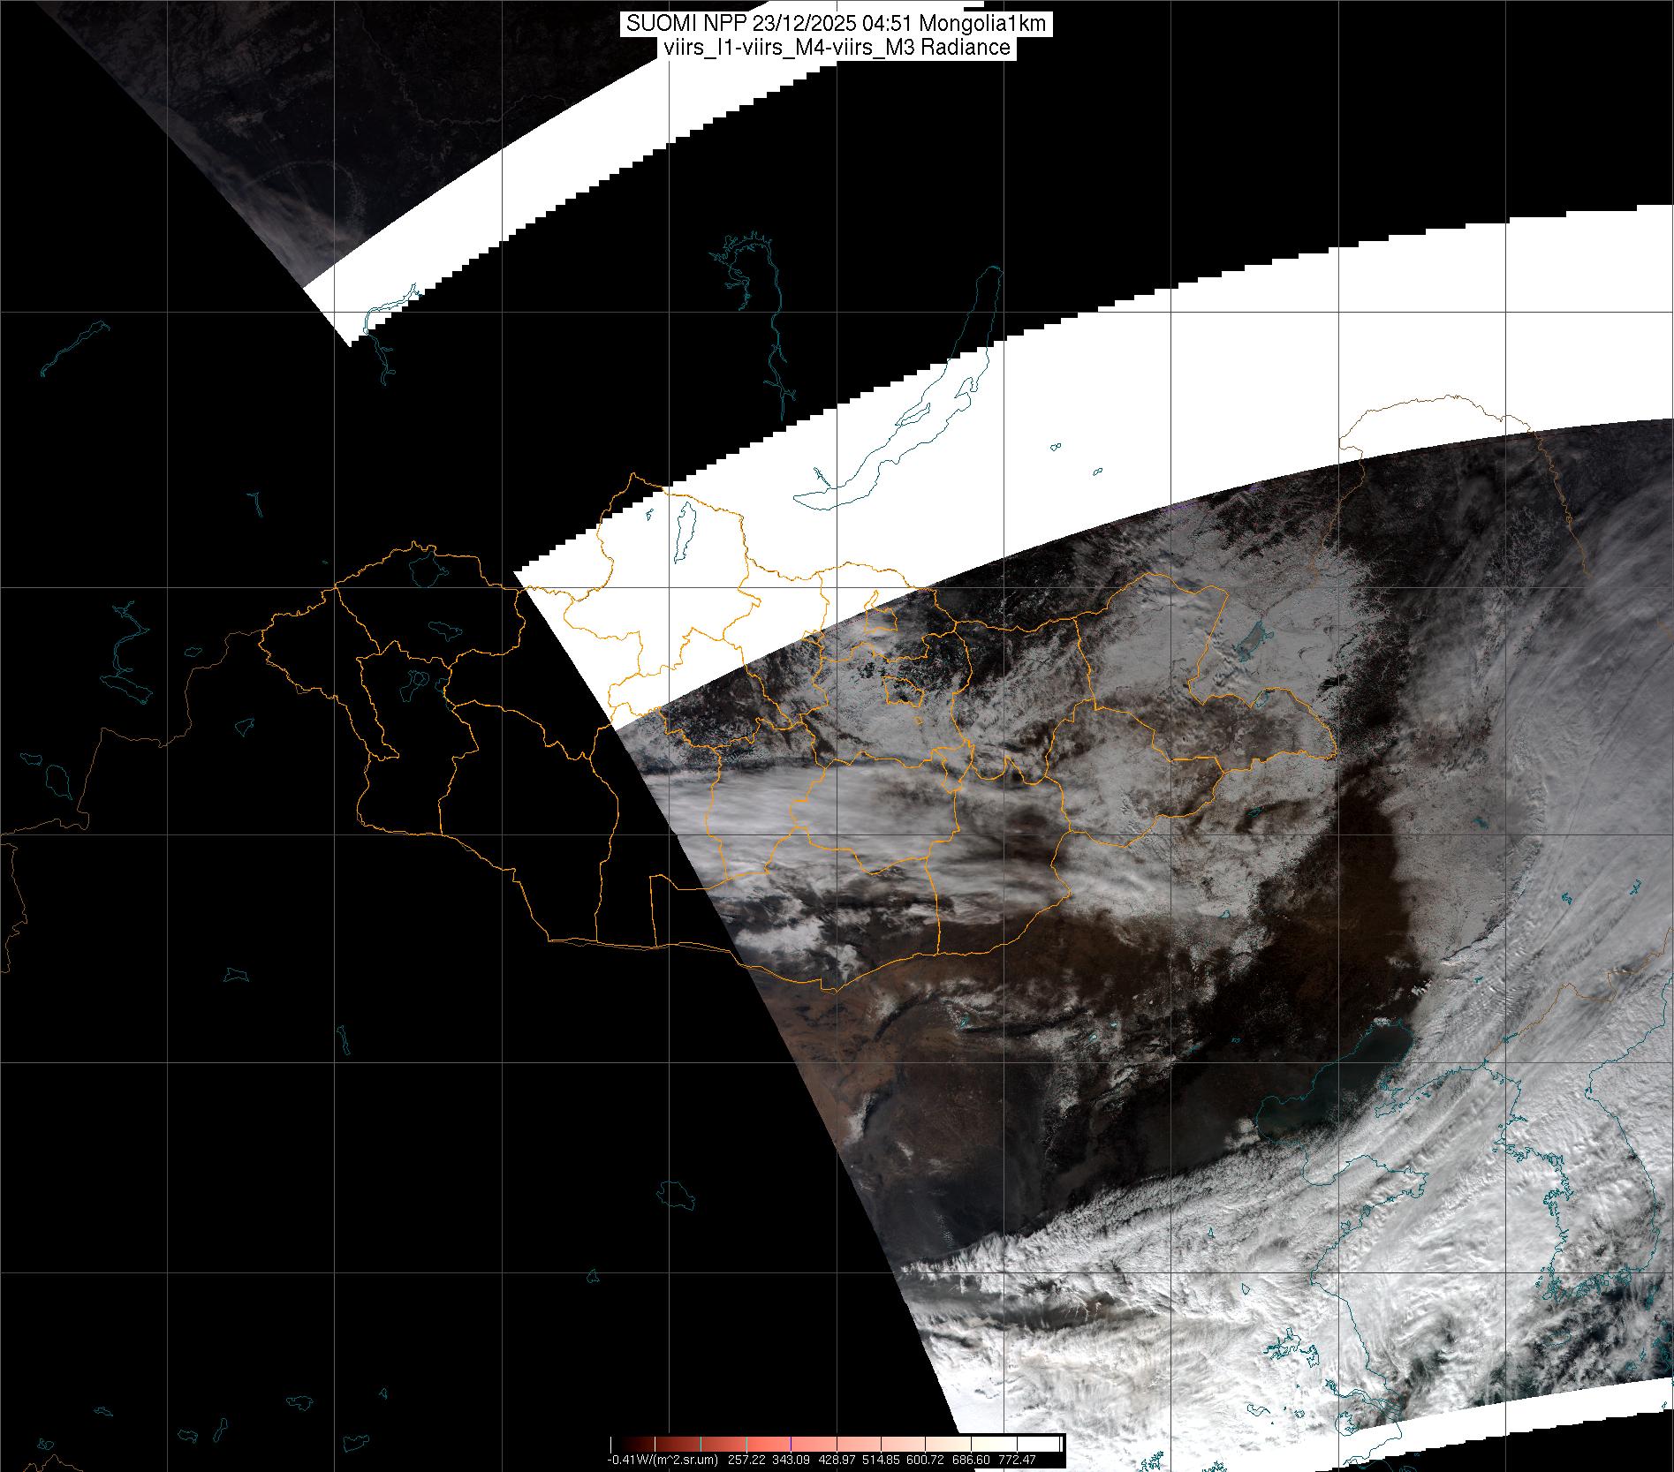Click the 257.22 value on the colorbar

(x=746, y=1460)
